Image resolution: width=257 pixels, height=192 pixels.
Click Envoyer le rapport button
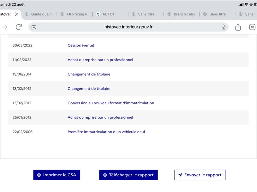tap(200, 175)
